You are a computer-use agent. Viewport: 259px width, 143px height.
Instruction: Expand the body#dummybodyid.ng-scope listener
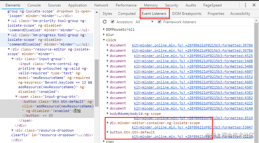[107, 114]
